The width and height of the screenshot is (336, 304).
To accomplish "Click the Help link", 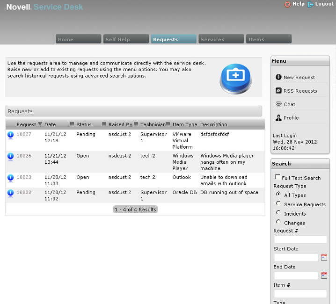I will pyautogui.click(x=298, y=4).
